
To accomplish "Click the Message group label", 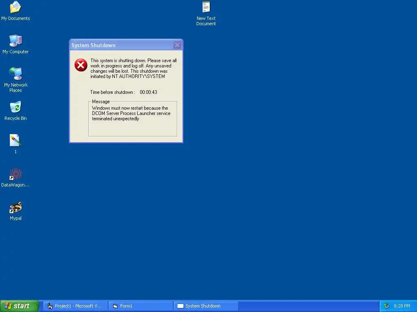I will pos(101,102).
